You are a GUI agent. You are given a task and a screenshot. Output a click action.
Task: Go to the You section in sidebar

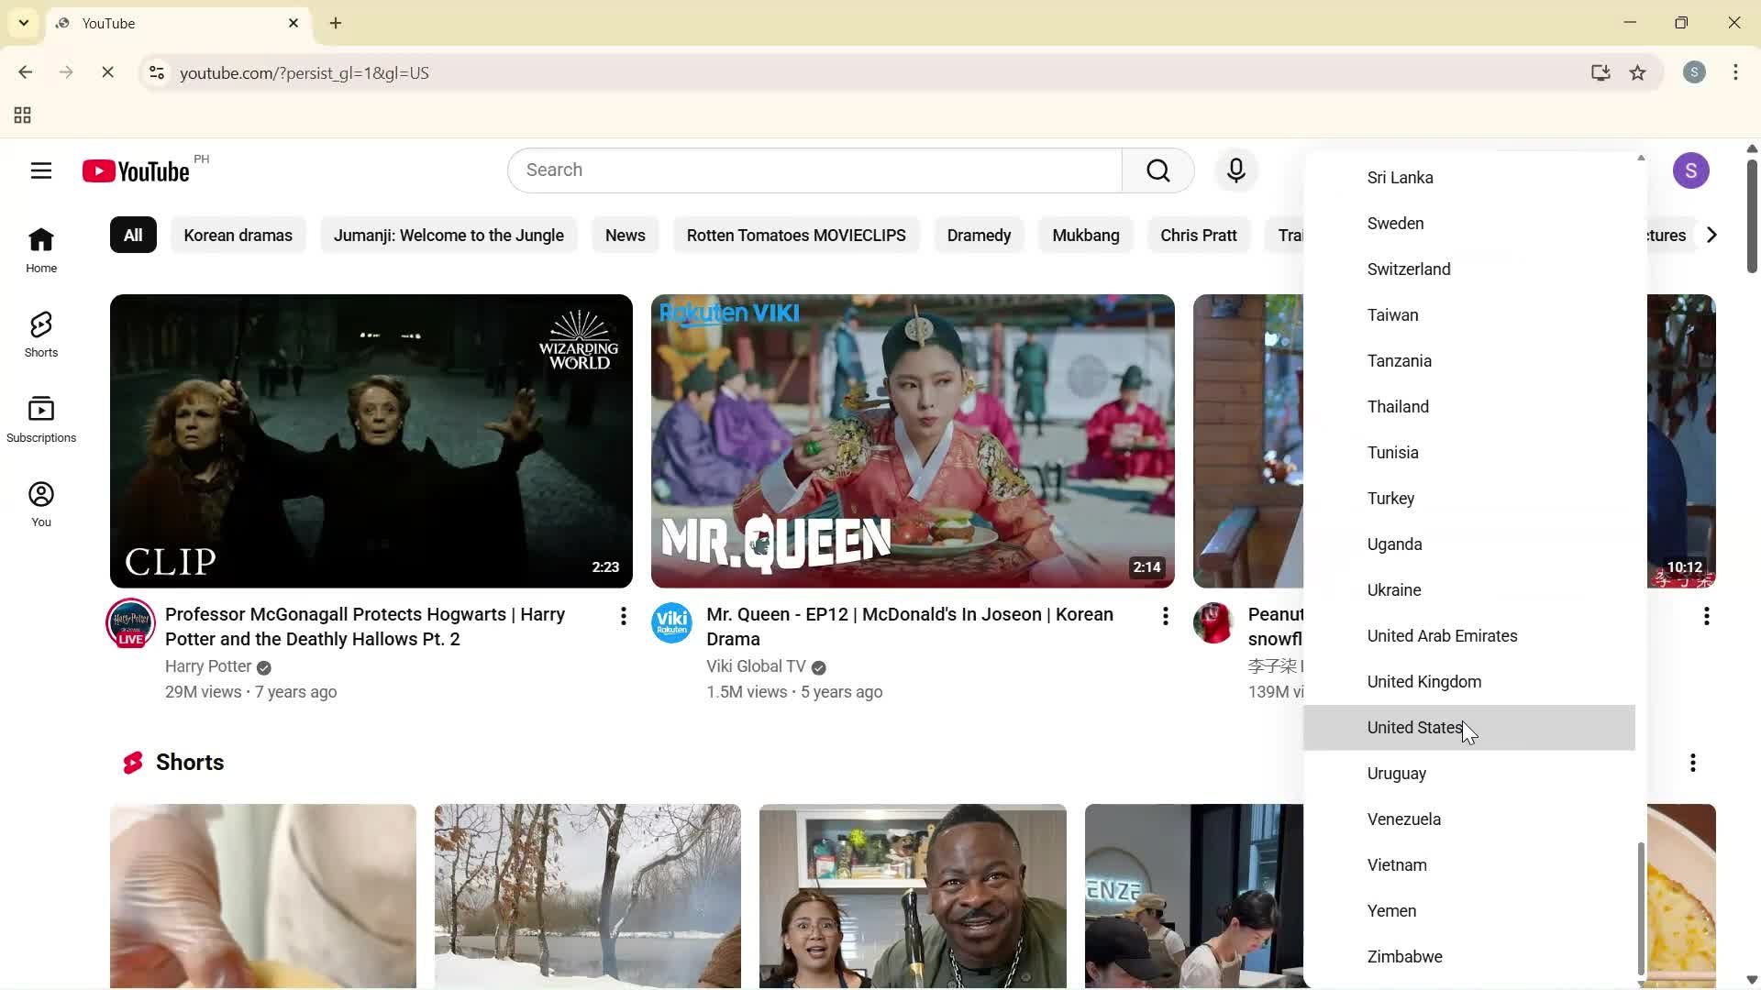[x=40, y=502]
